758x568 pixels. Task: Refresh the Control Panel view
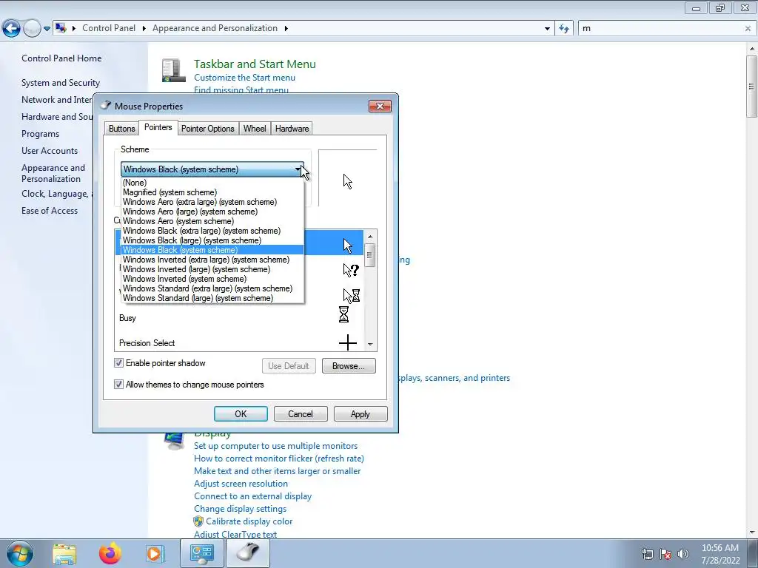[563, 29]
